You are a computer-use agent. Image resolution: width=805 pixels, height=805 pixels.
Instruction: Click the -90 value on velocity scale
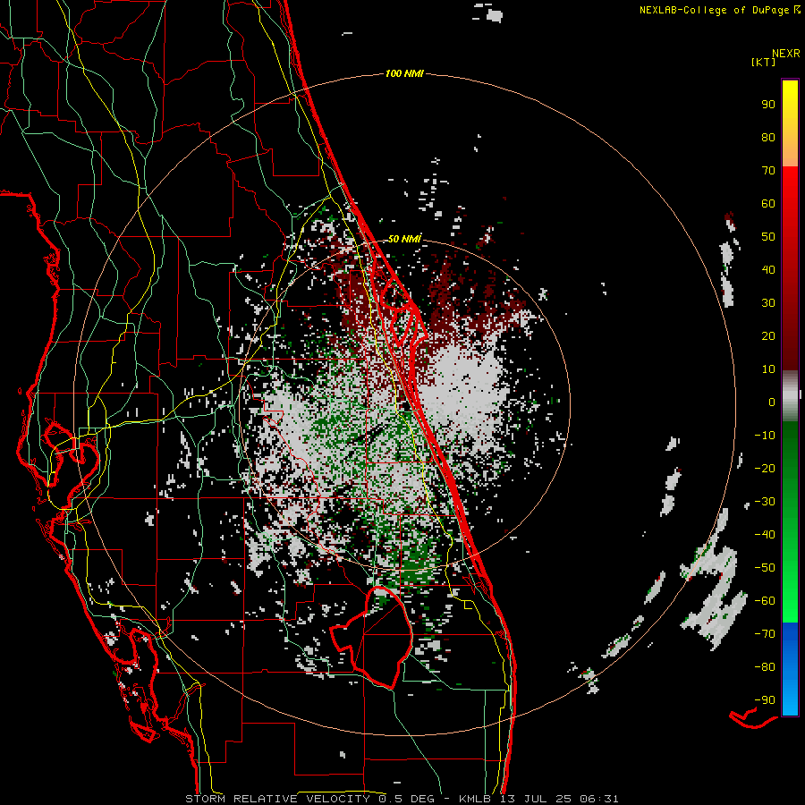765,700
